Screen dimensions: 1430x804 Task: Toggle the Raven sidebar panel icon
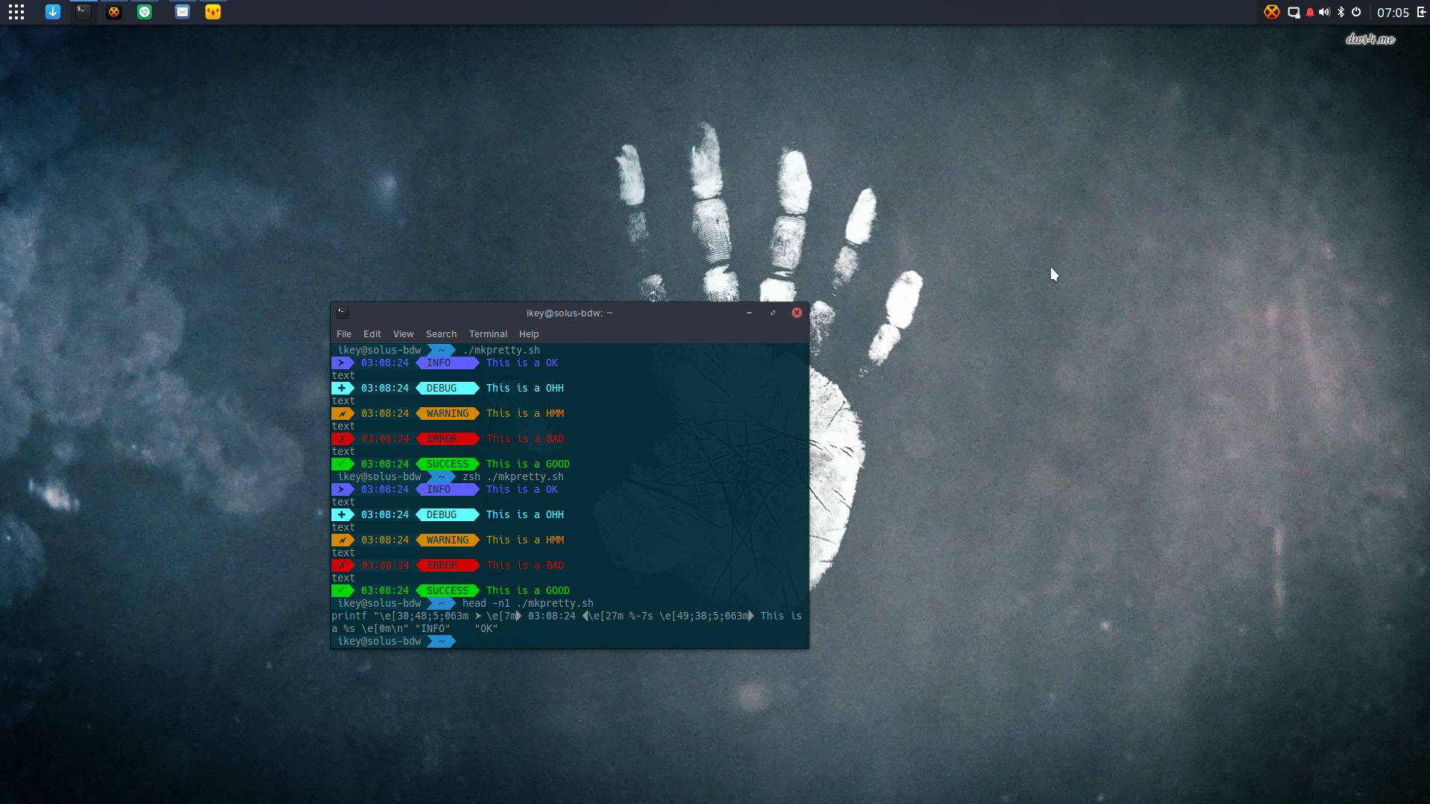tap(1421, 12)
